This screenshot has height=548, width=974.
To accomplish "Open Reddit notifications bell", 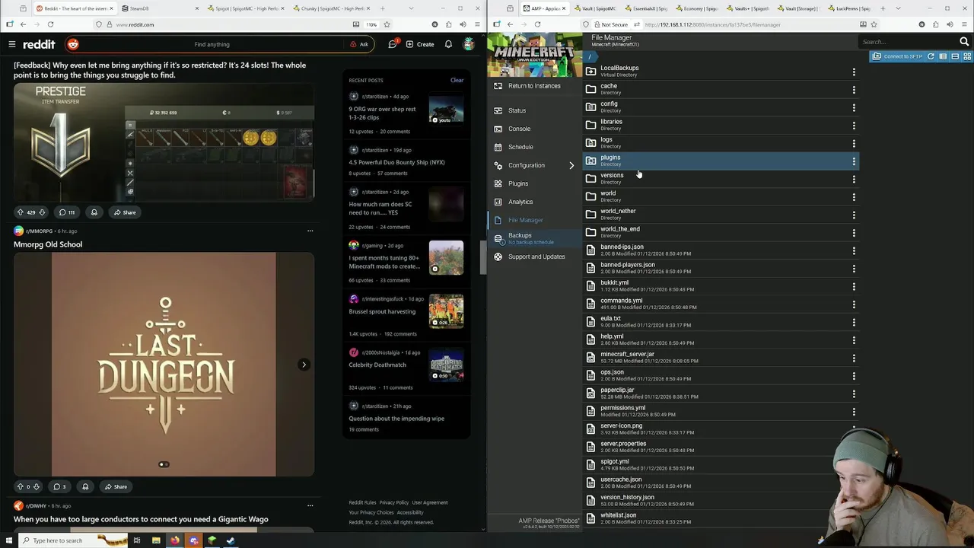I will click(x=448, y=44).
